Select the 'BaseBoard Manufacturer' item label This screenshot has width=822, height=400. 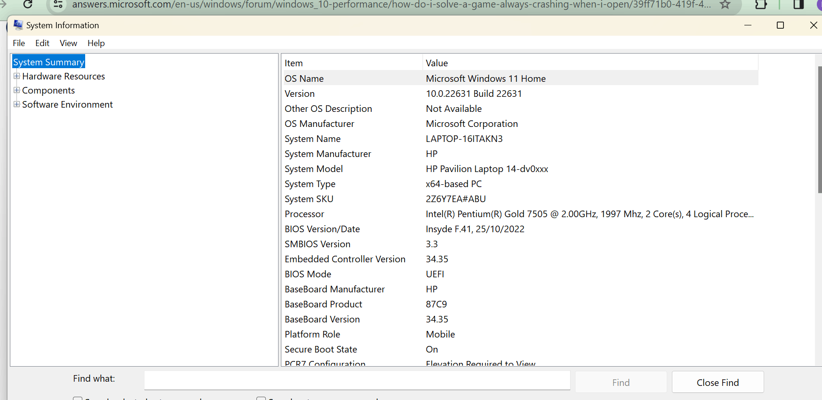[335, 289]
